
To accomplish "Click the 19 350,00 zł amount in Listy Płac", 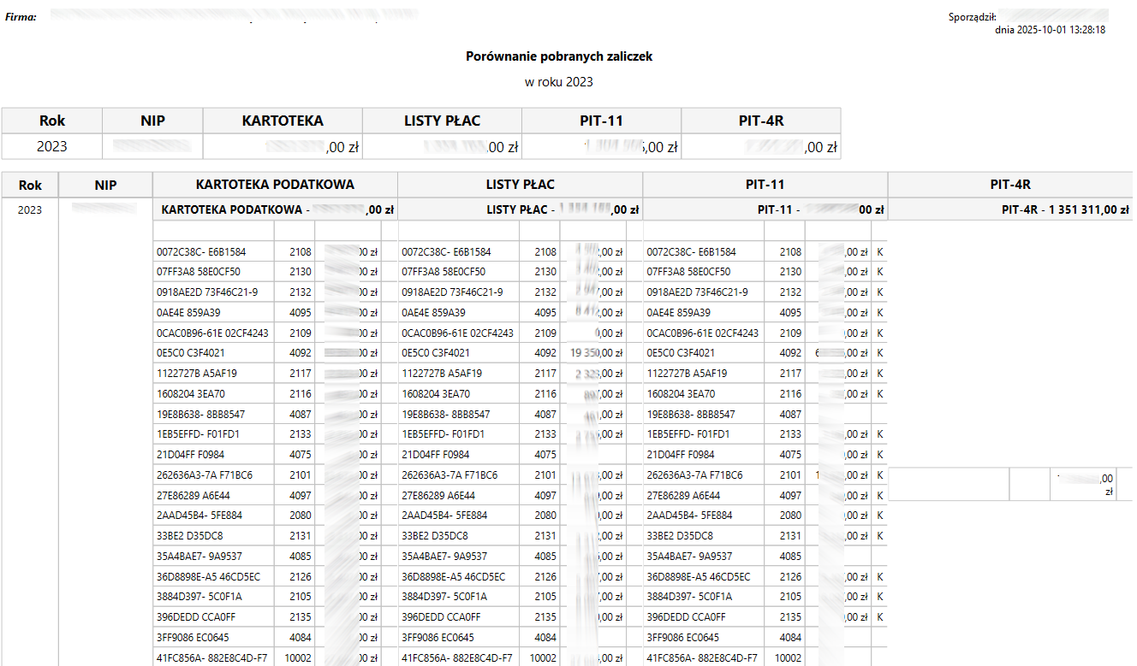I will (596, 353).
